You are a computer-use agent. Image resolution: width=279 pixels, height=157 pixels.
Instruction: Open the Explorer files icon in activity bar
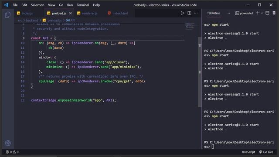click(x=8, y=15)
